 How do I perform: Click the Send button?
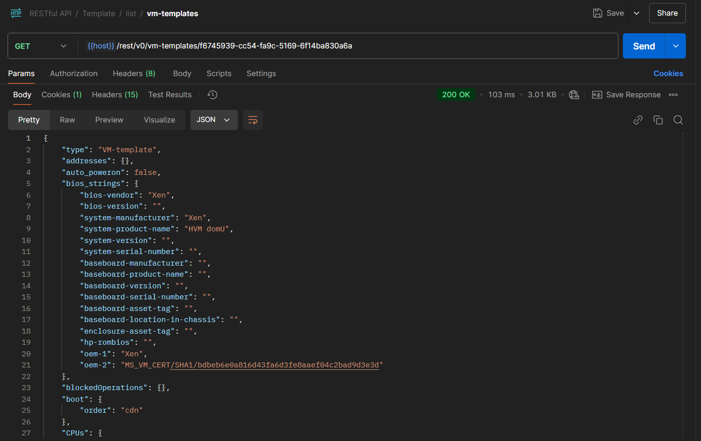tap(644, 46)
